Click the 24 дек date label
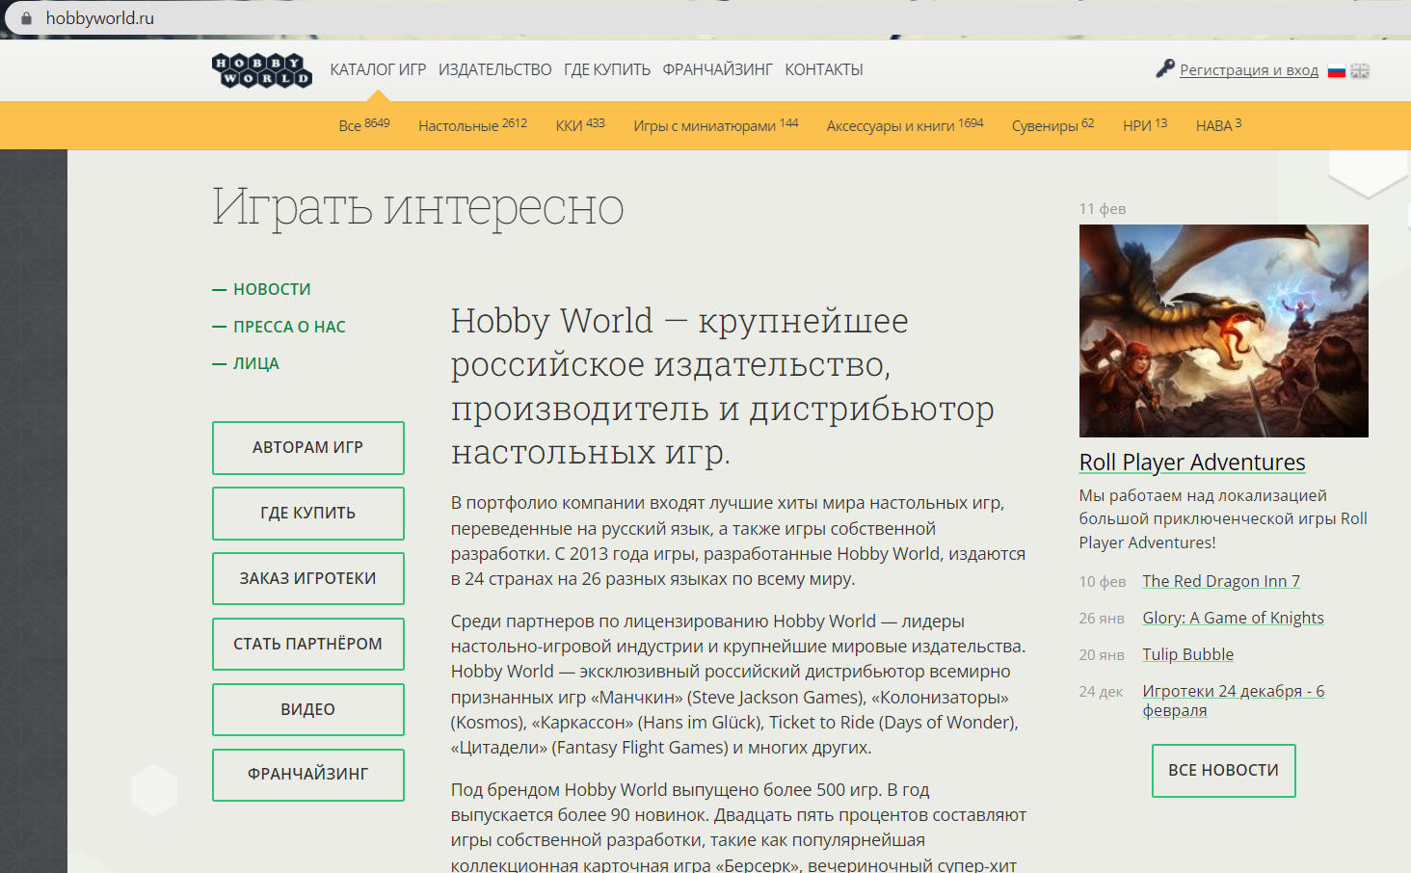Screen dimensions: 1411x873 click(1101, 691)
